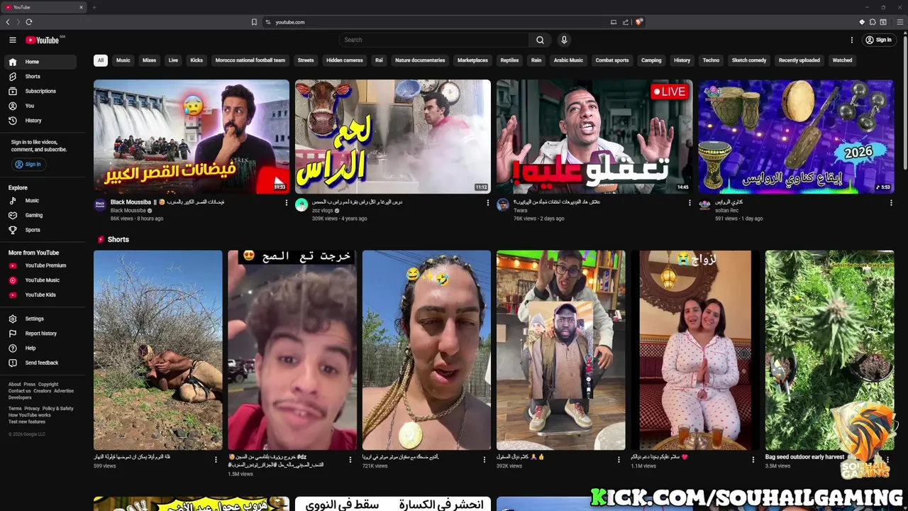
Task: Open the zoz vlogs cow head video thumbnail
Action: click(x=393, y=136)
